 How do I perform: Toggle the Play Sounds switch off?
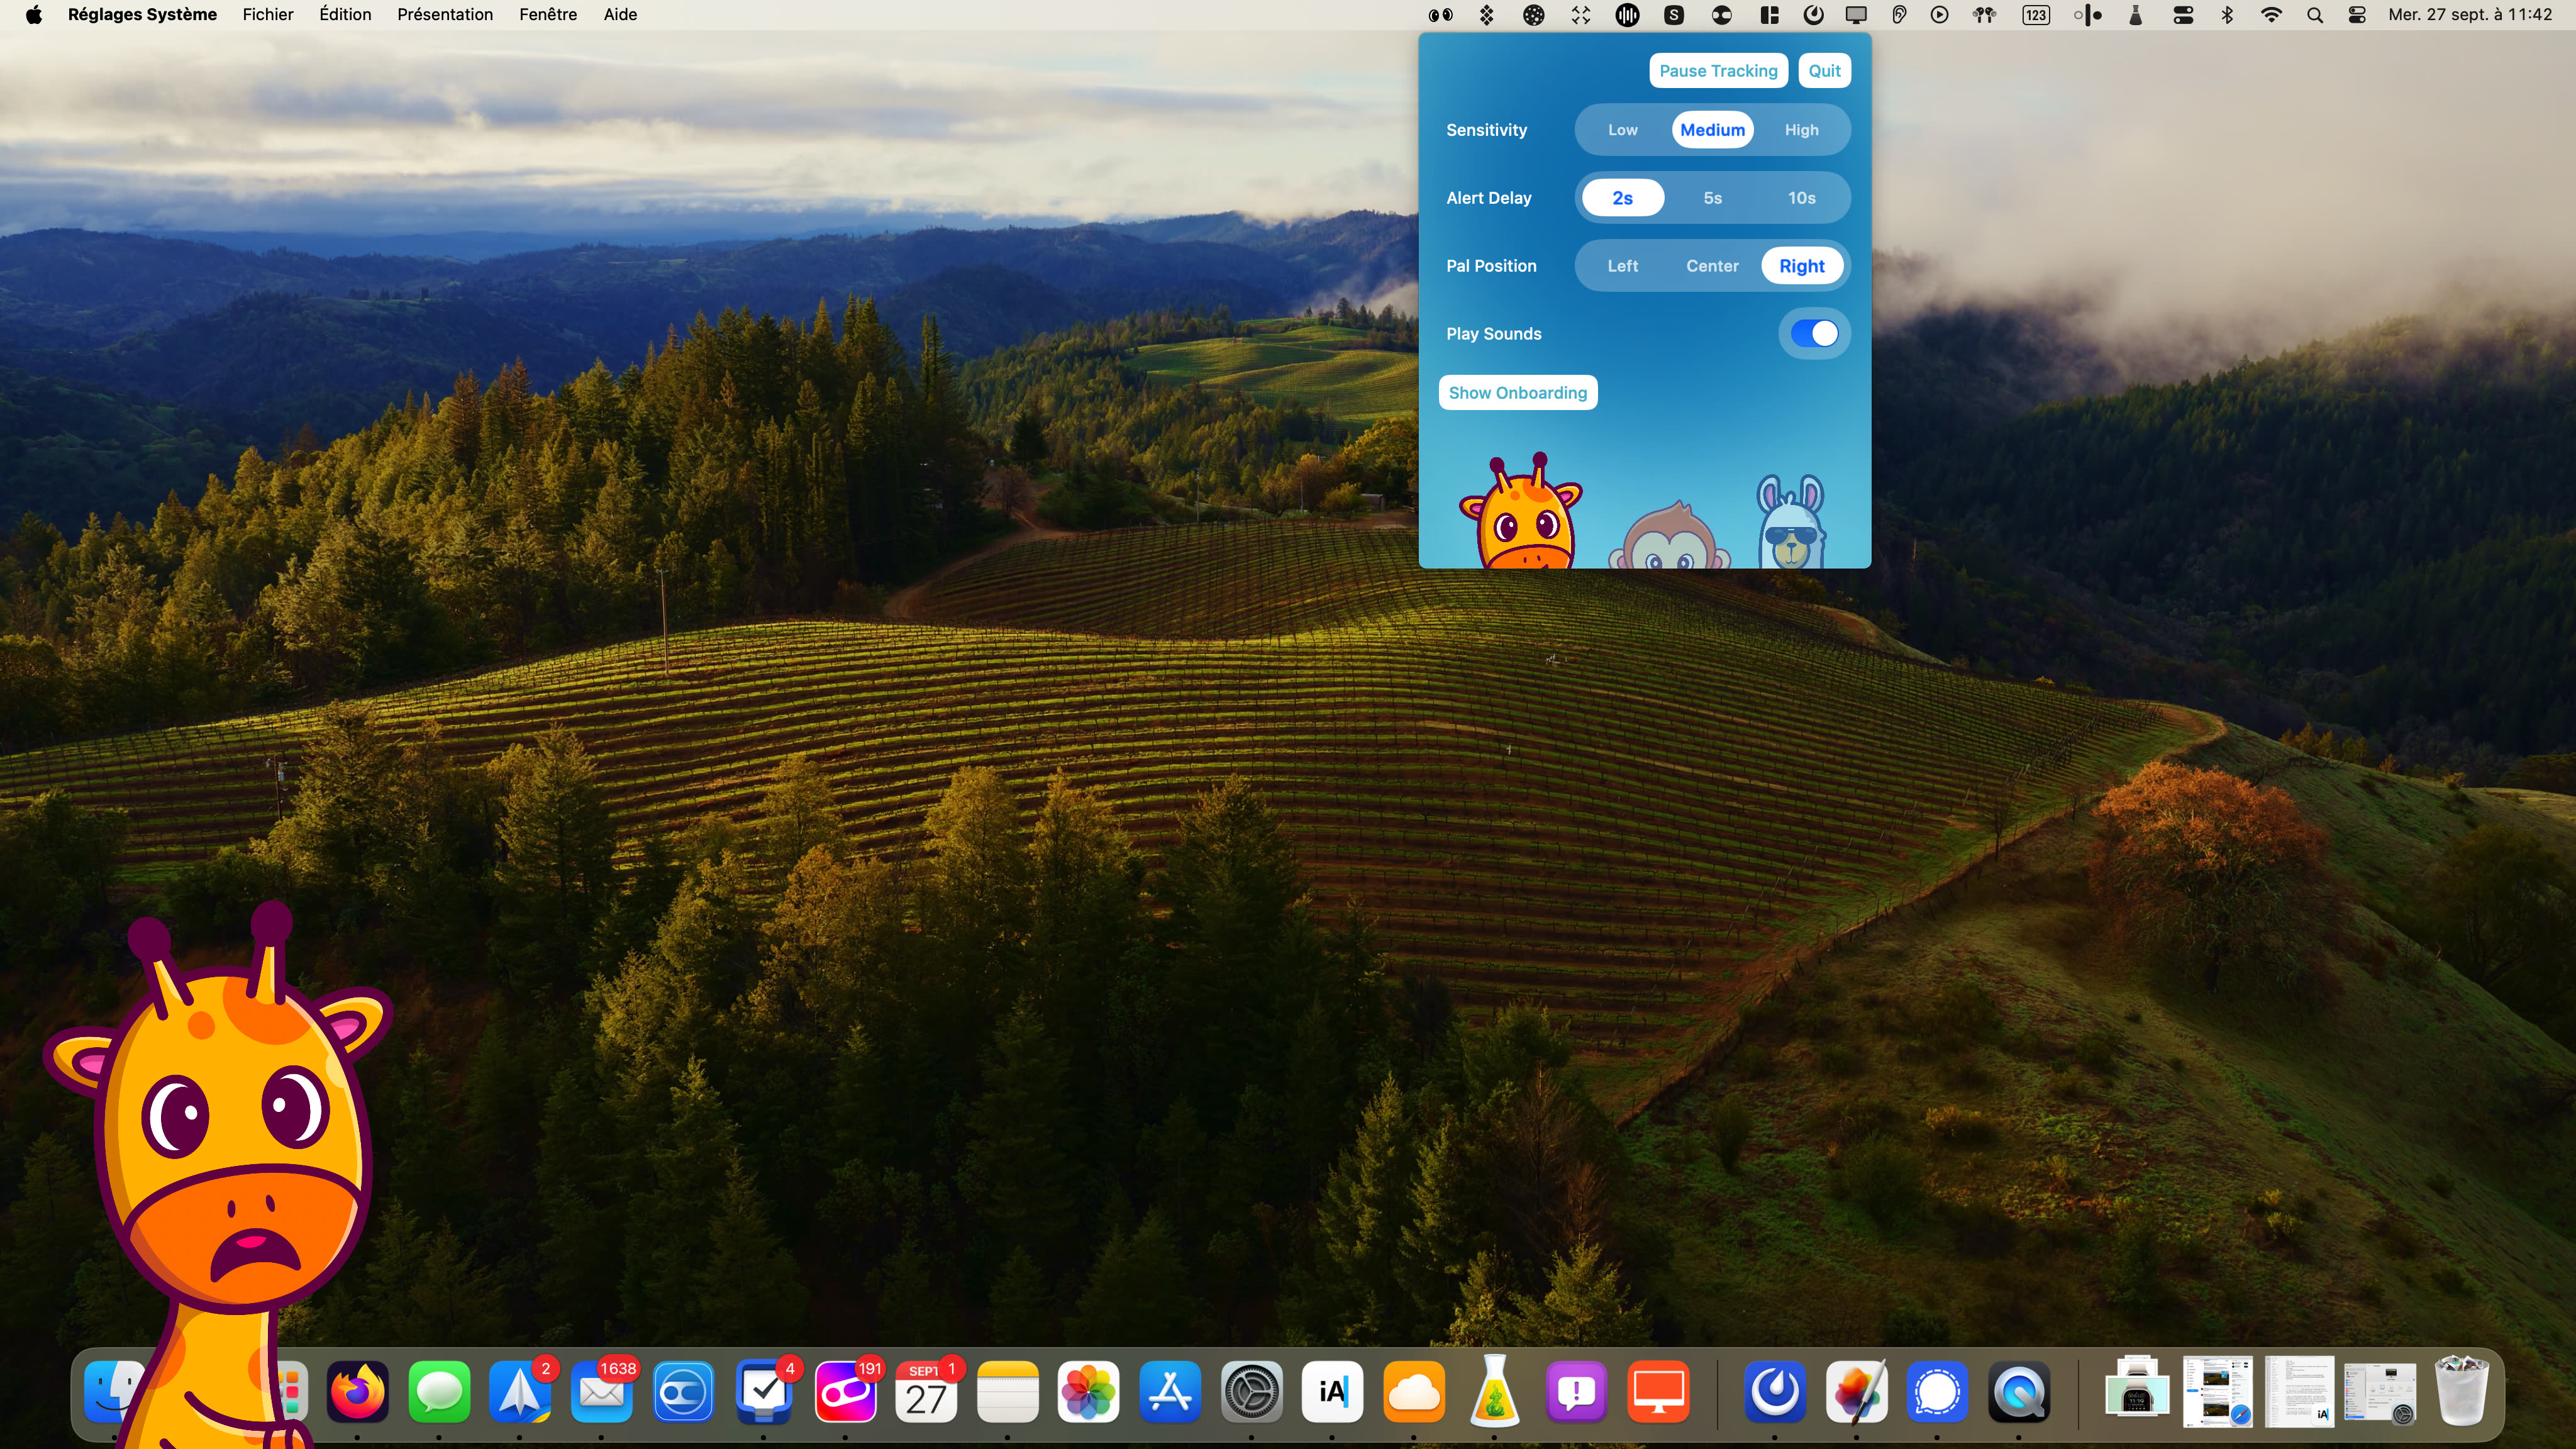coord(1814,334)
